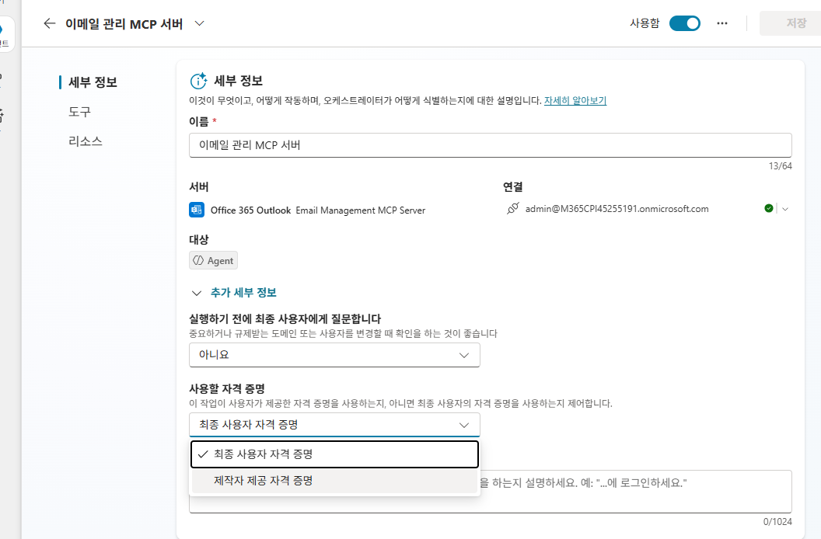Open the more options ellipsis menu
Image resolution: width=821 pixels, height=539 pixels.
click(722, 23)
